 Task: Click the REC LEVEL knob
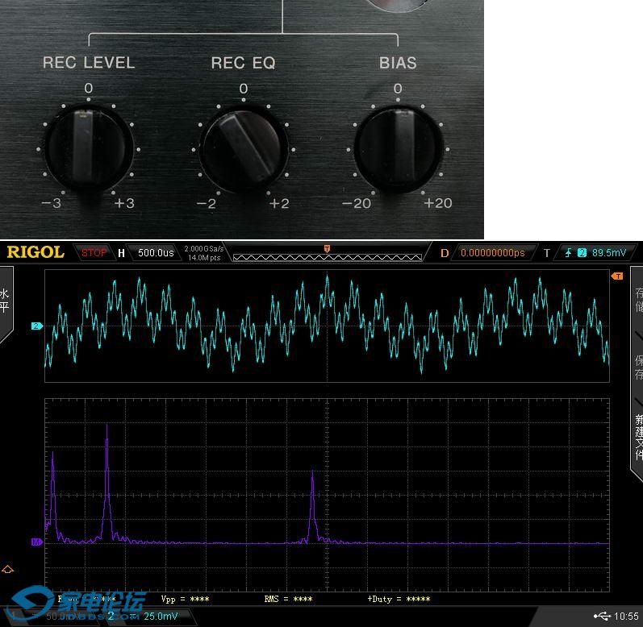coord(89,148)
